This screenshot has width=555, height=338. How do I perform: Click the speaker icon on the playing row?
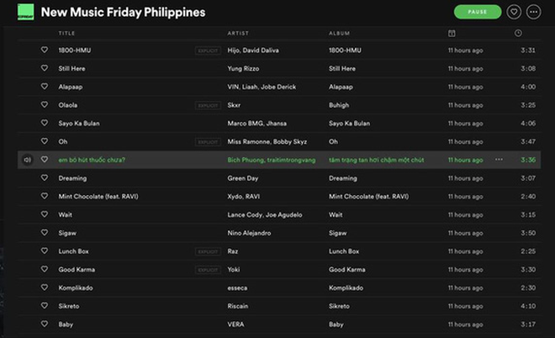27,160
